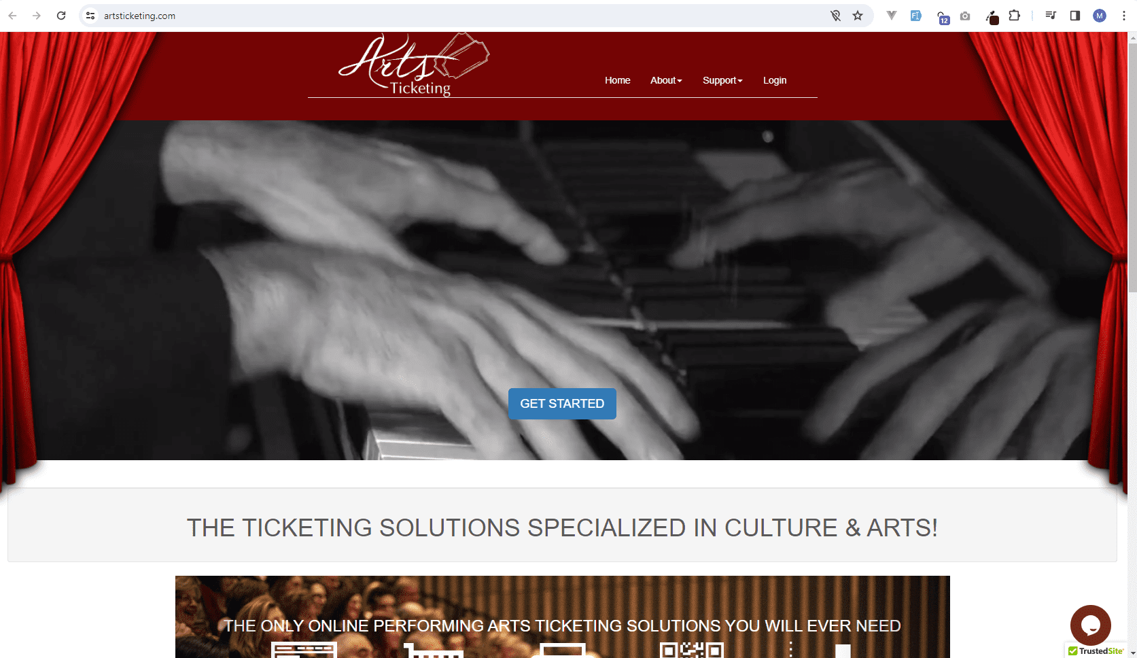Focus the artsticketing.com address bar

(462, 16)
